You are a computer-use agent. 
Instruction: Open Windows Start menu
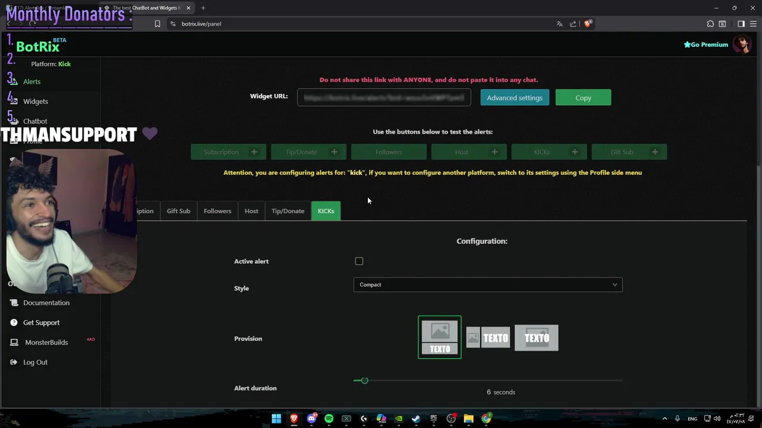(x=276, y=418)
